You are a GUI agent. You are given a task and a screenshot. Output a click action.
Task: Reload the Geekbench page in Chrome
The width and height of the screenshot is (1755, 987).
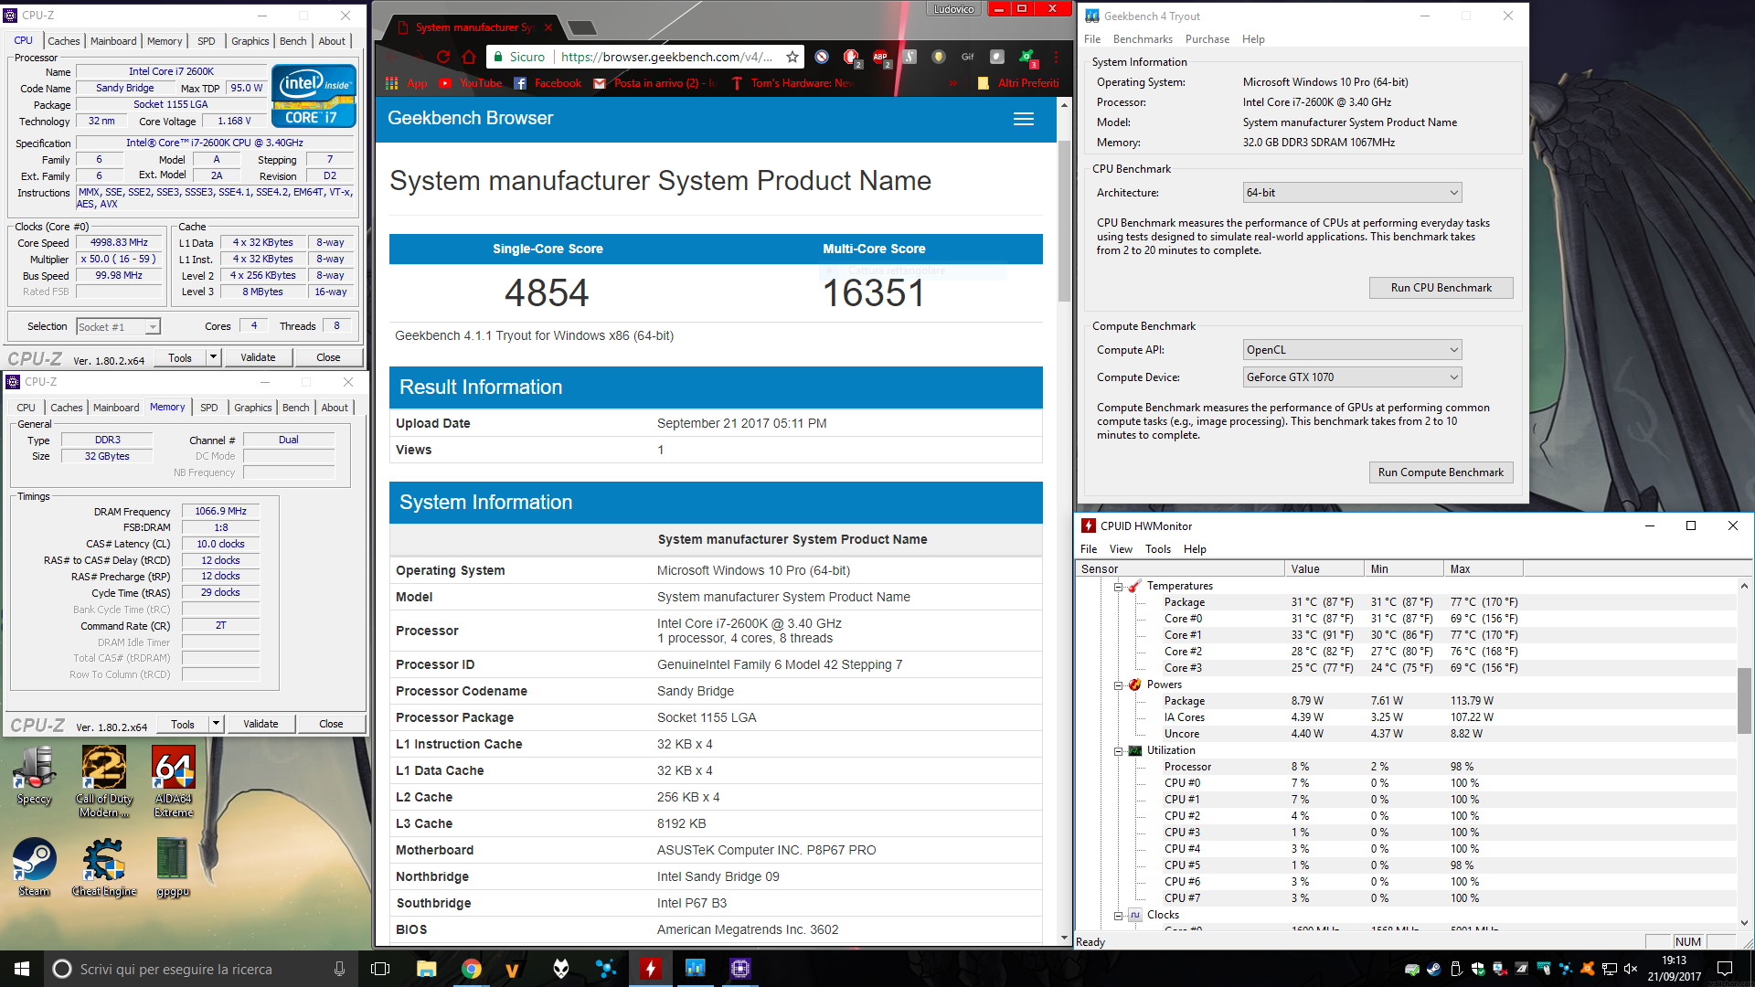click(443, 57)
